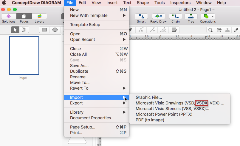240x146 pixels.
Task: Click the highlighted Import menu item
Action: [97, 97]
